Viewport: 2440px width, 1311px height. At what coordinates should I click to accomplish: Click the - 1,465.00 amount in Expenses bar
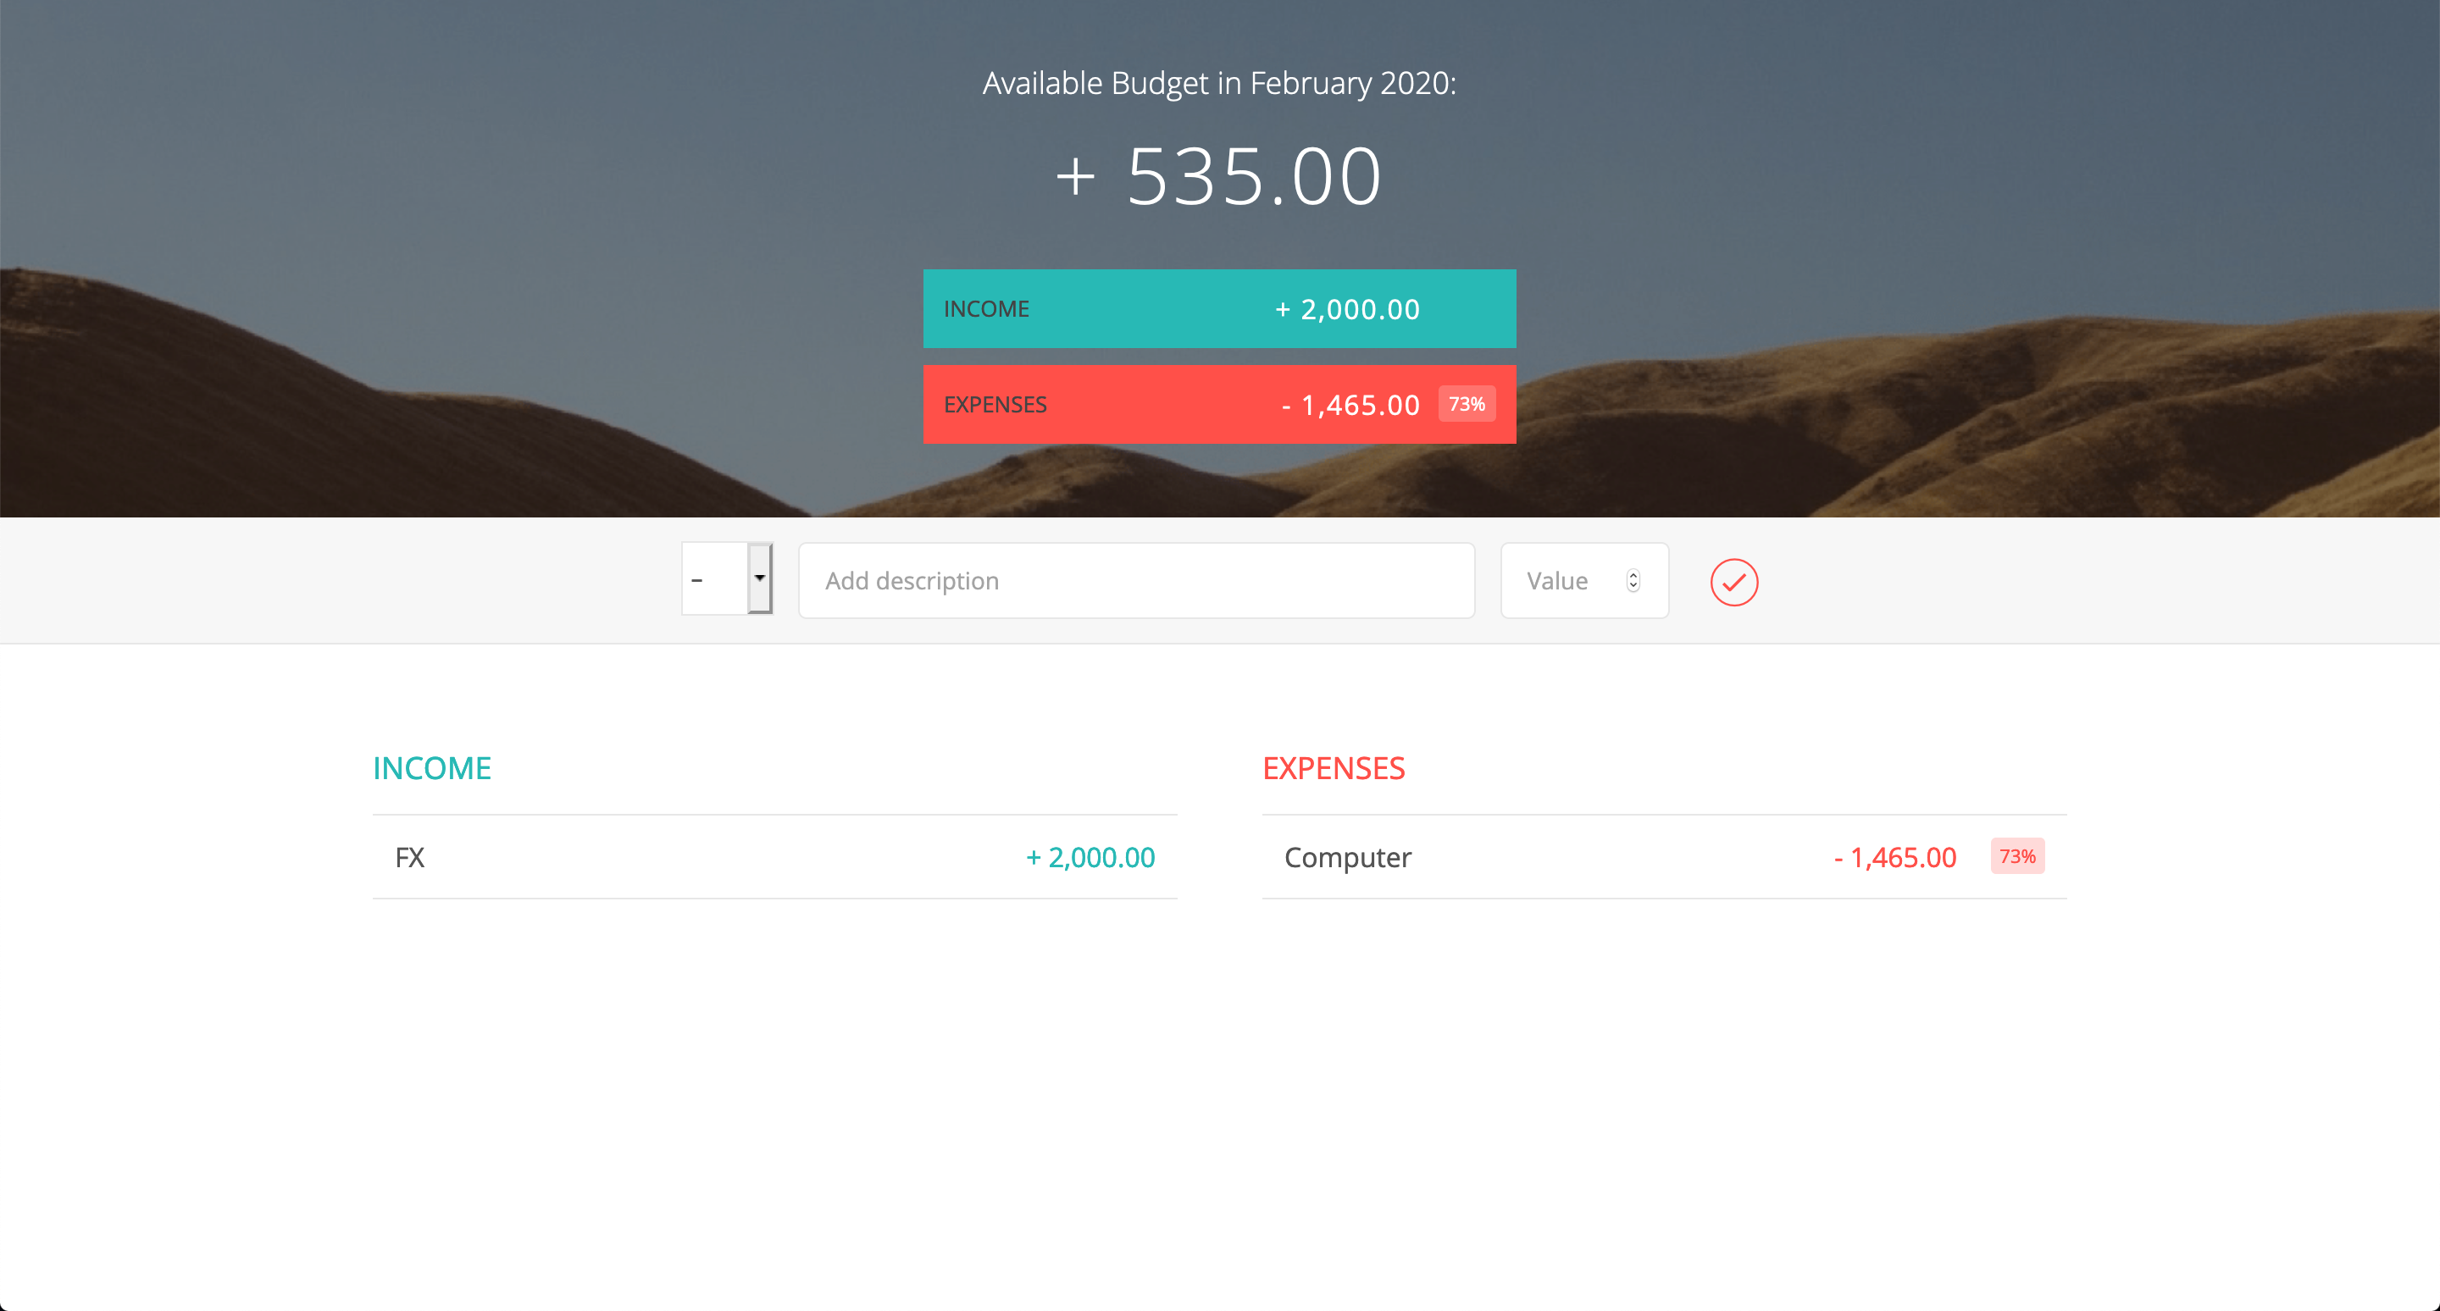point(1350,405)
